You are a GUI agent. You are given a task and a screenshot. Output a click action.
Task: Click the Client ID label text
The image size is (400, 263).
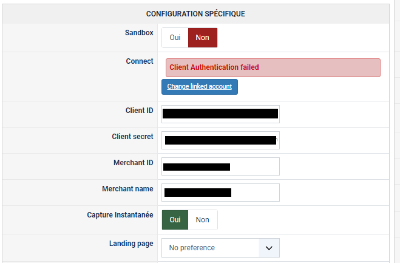point(135,111)
